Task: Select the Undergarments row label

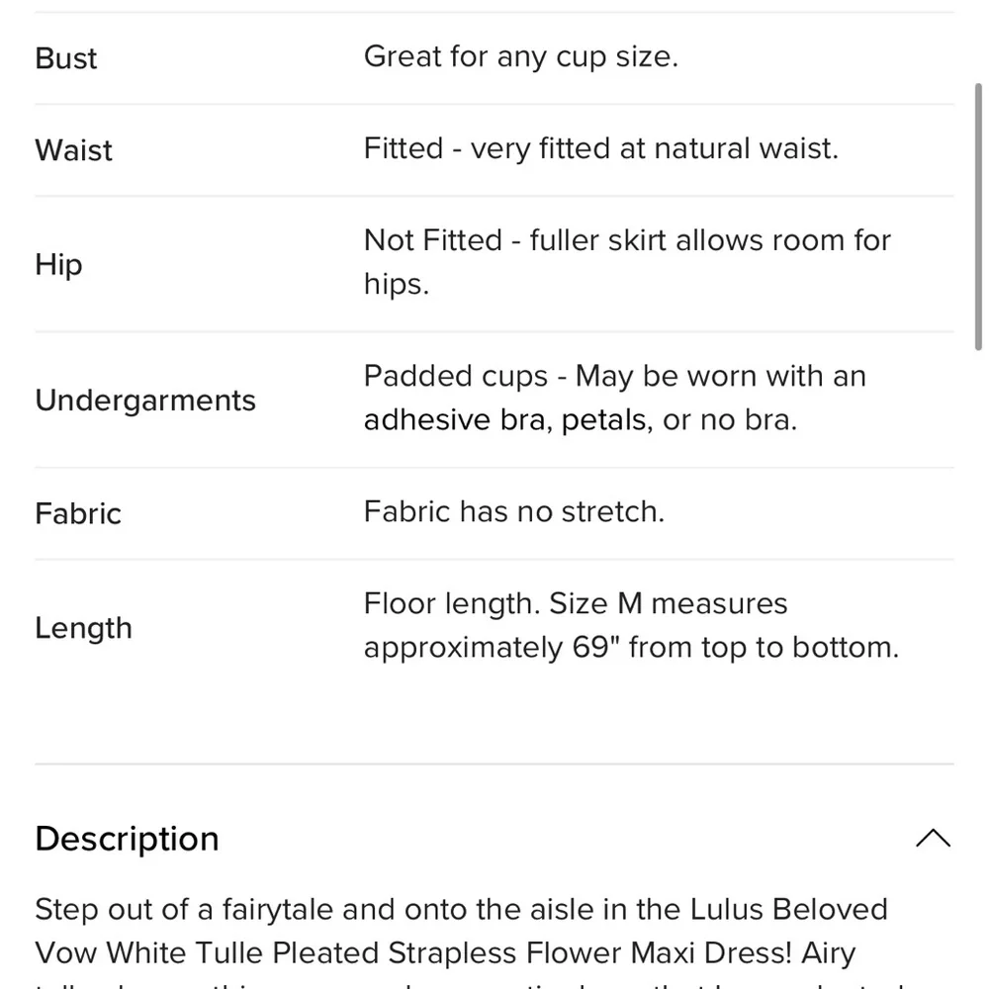Action: [145, 401]
